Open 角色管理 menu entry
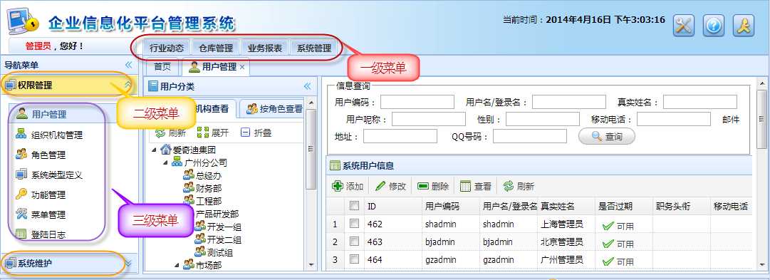 41,155
